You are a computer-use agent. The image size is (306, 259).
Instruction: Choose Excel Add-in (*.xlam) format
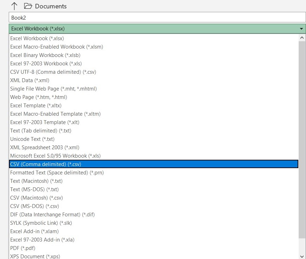point(34,231)
